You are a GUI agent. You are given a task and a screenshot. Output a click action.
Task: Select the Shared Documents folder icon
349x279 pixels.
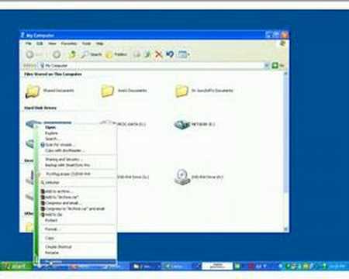point(32,91)
